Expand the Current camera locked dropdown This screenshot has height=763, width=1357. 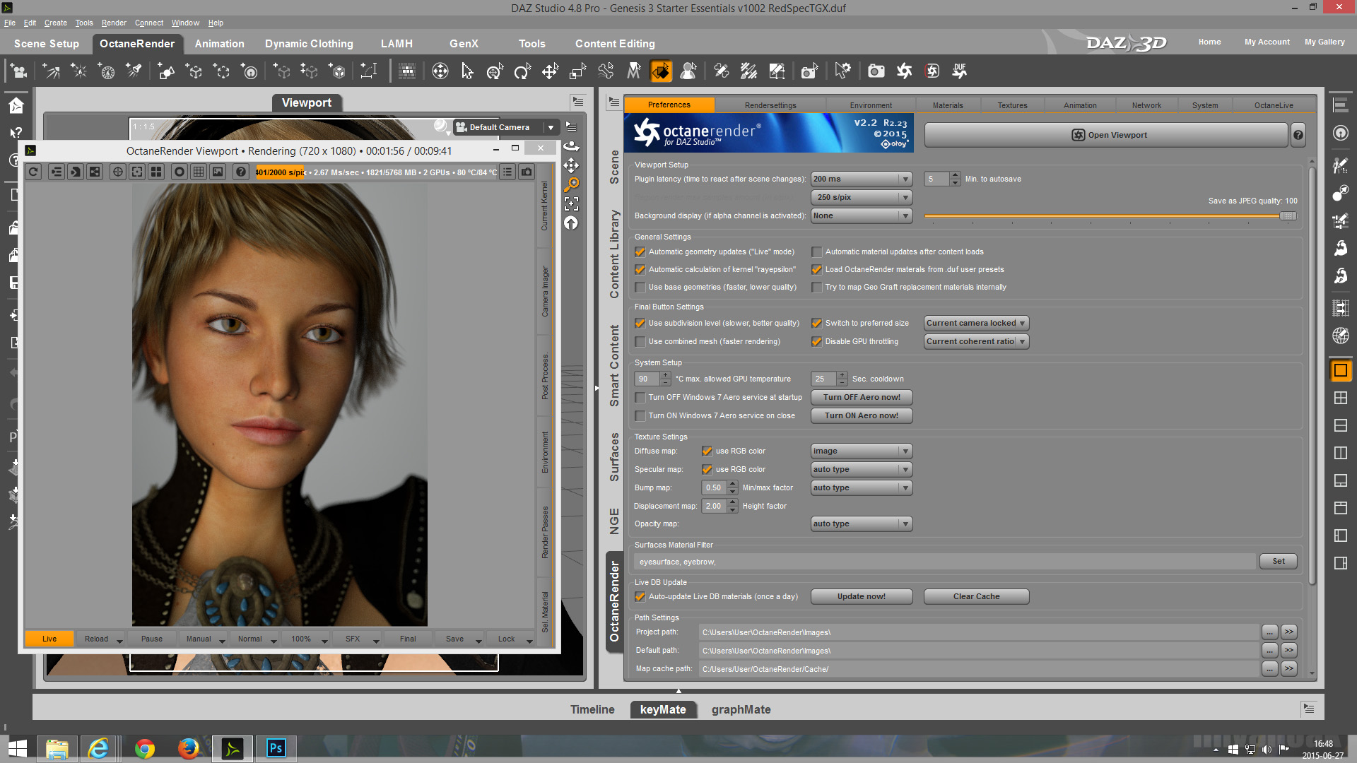(975, 324)
